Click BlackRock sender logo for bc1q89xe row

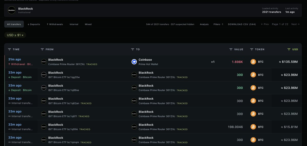click(44, 88)
